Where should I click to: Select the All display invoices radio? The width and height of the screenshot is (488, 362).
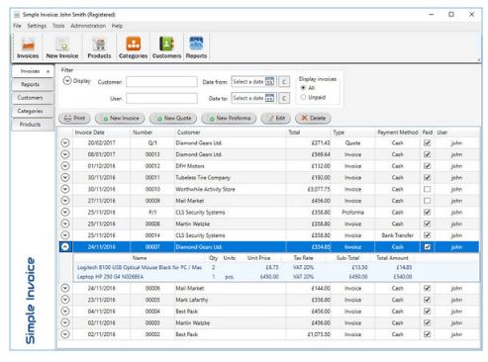[303, 88]
